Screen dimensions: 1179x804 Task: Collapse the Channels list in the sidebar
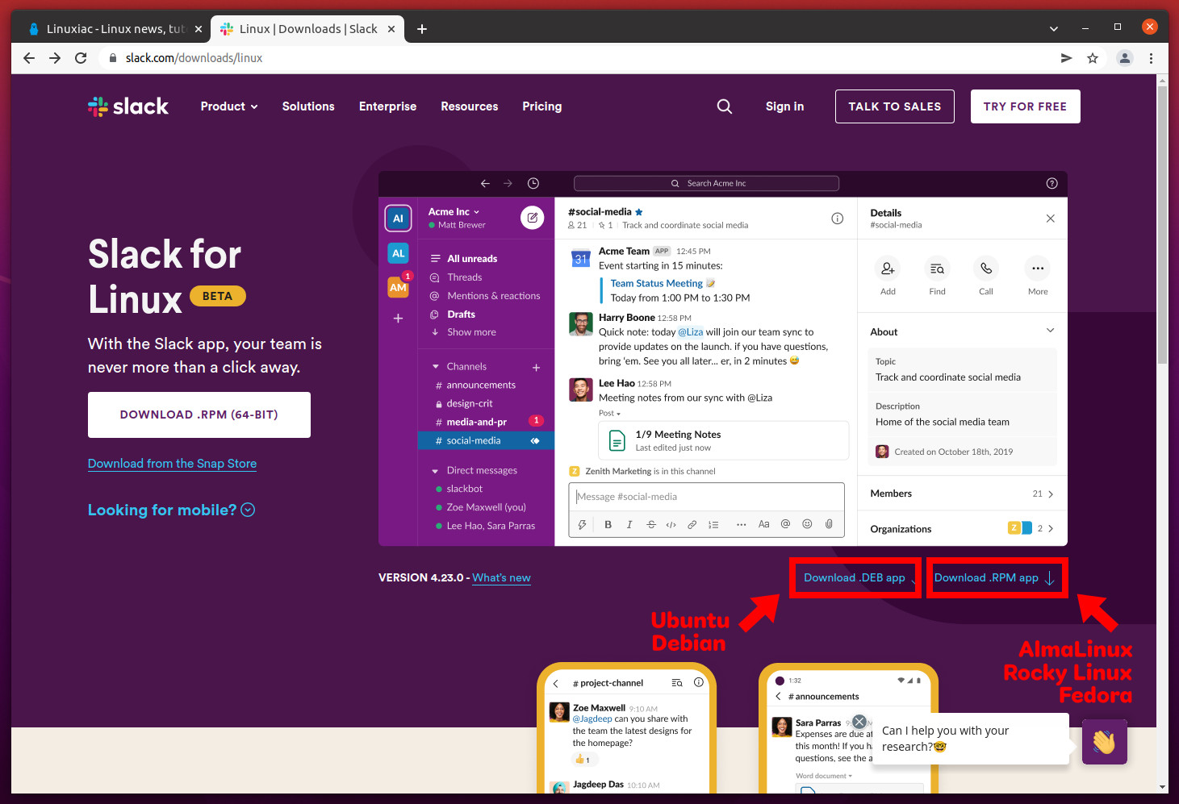[436, 367]
